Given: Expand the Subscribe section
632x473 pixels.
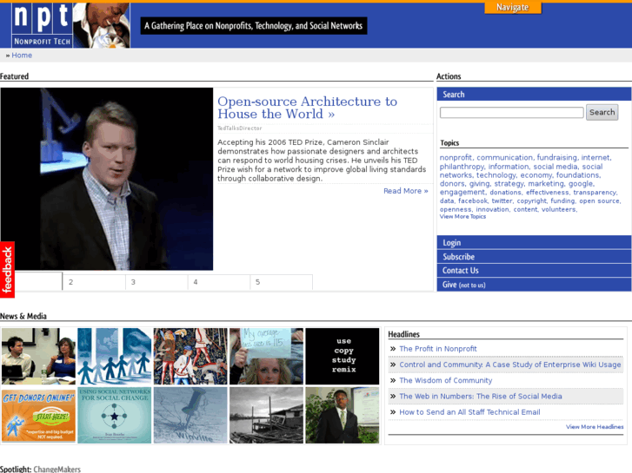Looking at the screenshot, I should (x=458, y=257).
